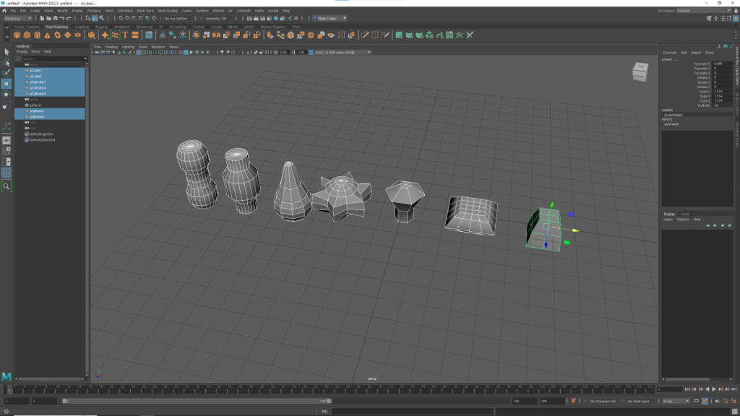740x416 pixels.
Task: Open the Modeling menu set dropdown
Action: click(x=19, y=18)
